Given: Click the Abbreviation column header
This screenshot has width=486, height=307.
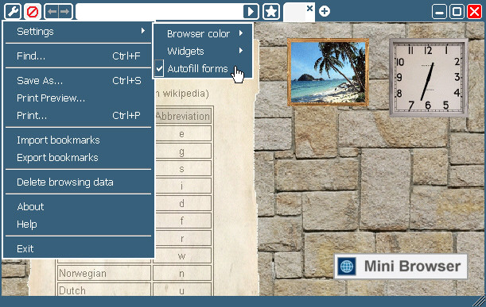Looking at the screenshot, I should 183,117.
